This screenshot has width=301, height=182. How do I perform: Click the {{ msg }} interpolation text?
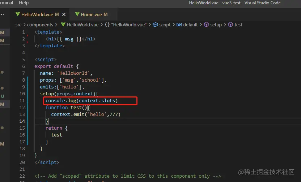coord(69,39)
